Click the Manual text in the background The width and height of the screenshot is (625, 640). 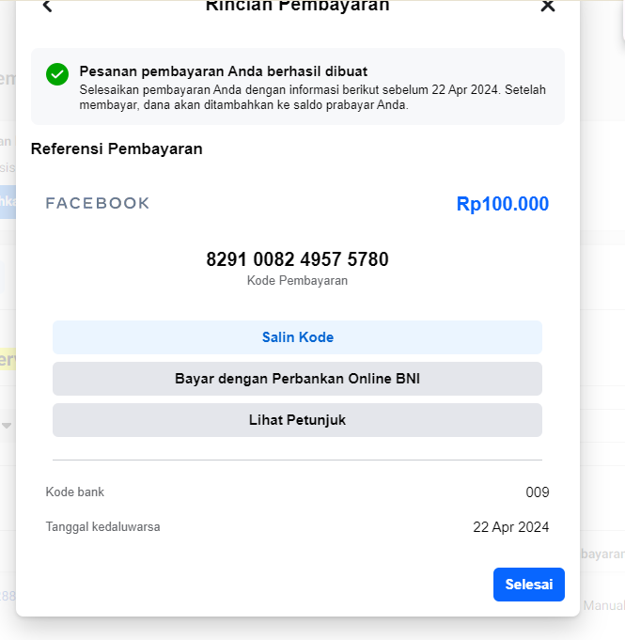[x=603, y=606]
